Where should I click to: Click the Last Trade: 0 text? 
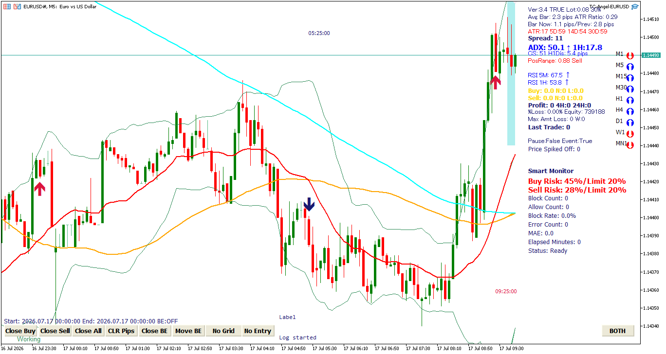pos(549,127)
